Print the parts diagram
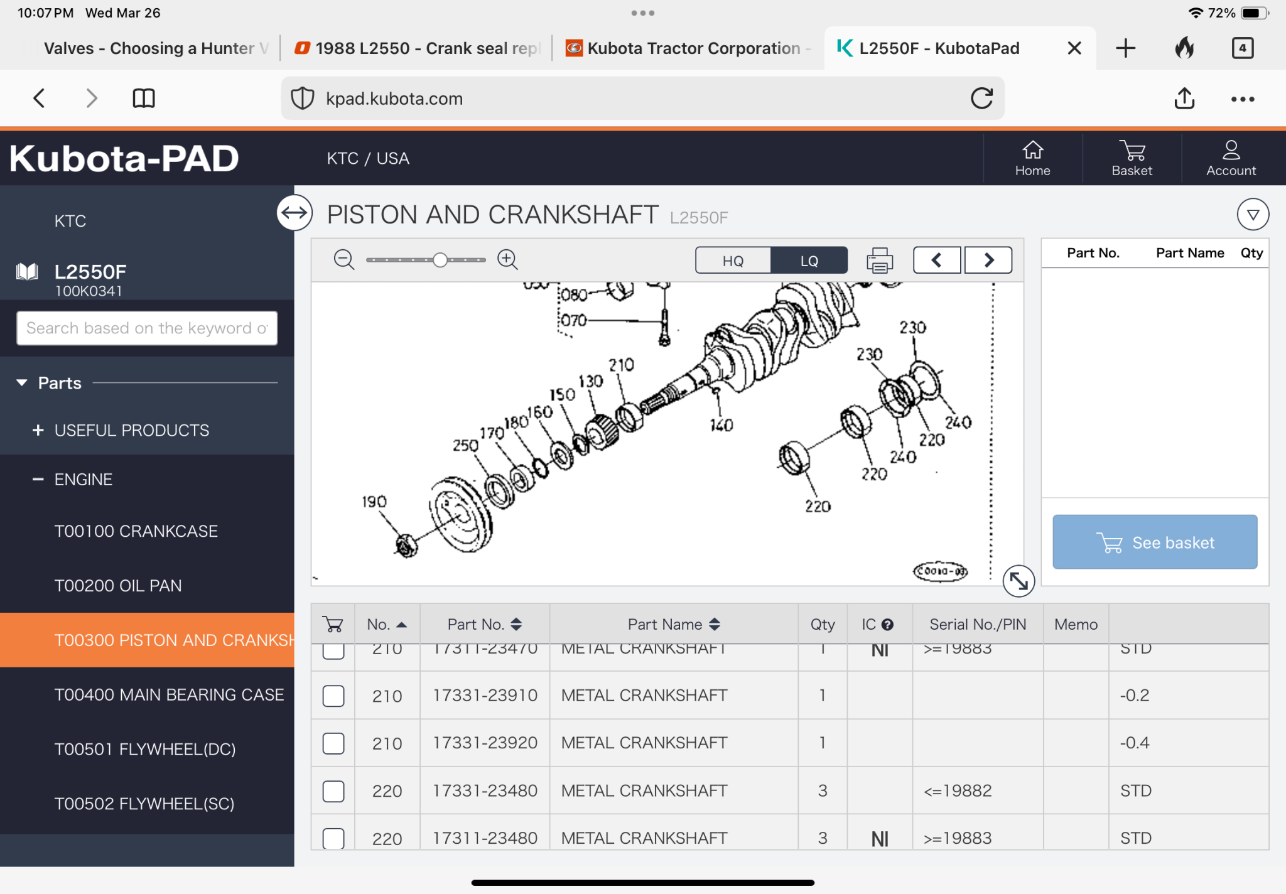The height and width of the screenshot is (894, 1286). pos(879,260)
